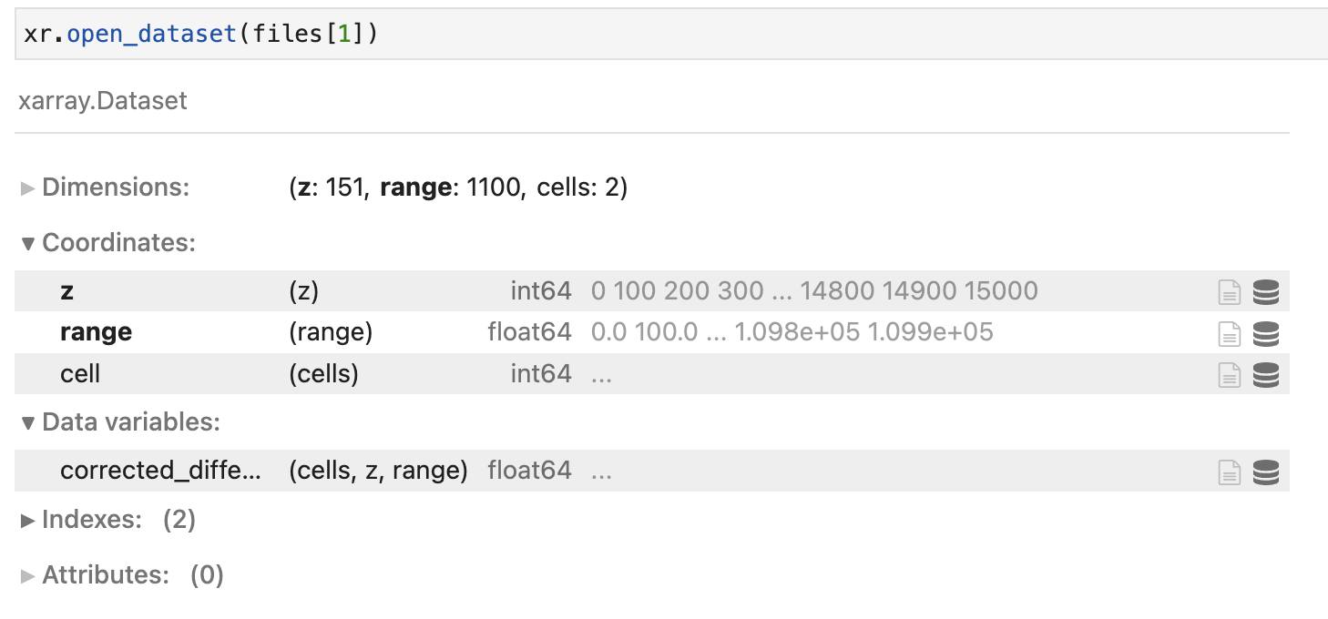Screen dimensions: 1328x619
Task: Click the xarray.Dataset header label
Action: click(103, 100)
